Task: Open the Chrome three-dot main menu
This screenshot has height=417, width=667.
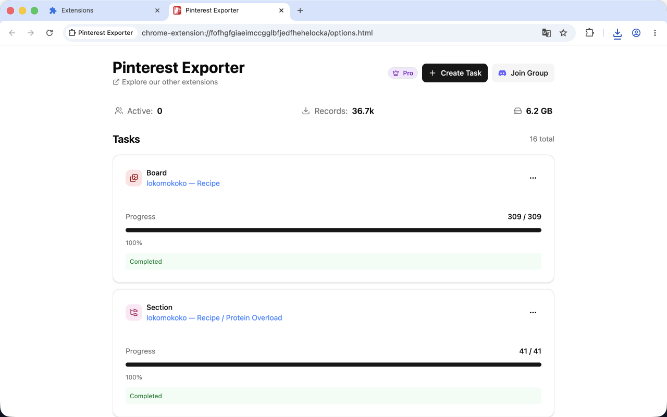Action: click(655, 33)
